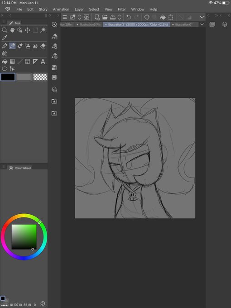Open the Color Set palette icon
The image size is (231, 308).
[x=54, y=67]
